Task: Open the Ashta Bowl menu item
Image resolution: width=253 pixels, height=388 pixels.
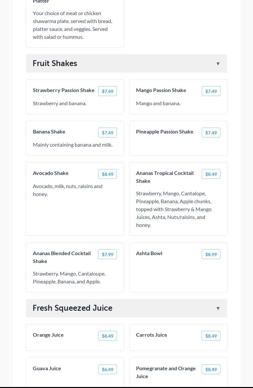Action: click(149, 253)
